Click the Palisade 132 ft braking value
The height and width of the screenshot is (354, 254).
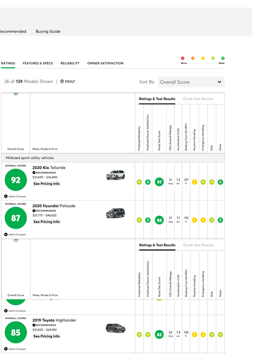pos(186,219)
